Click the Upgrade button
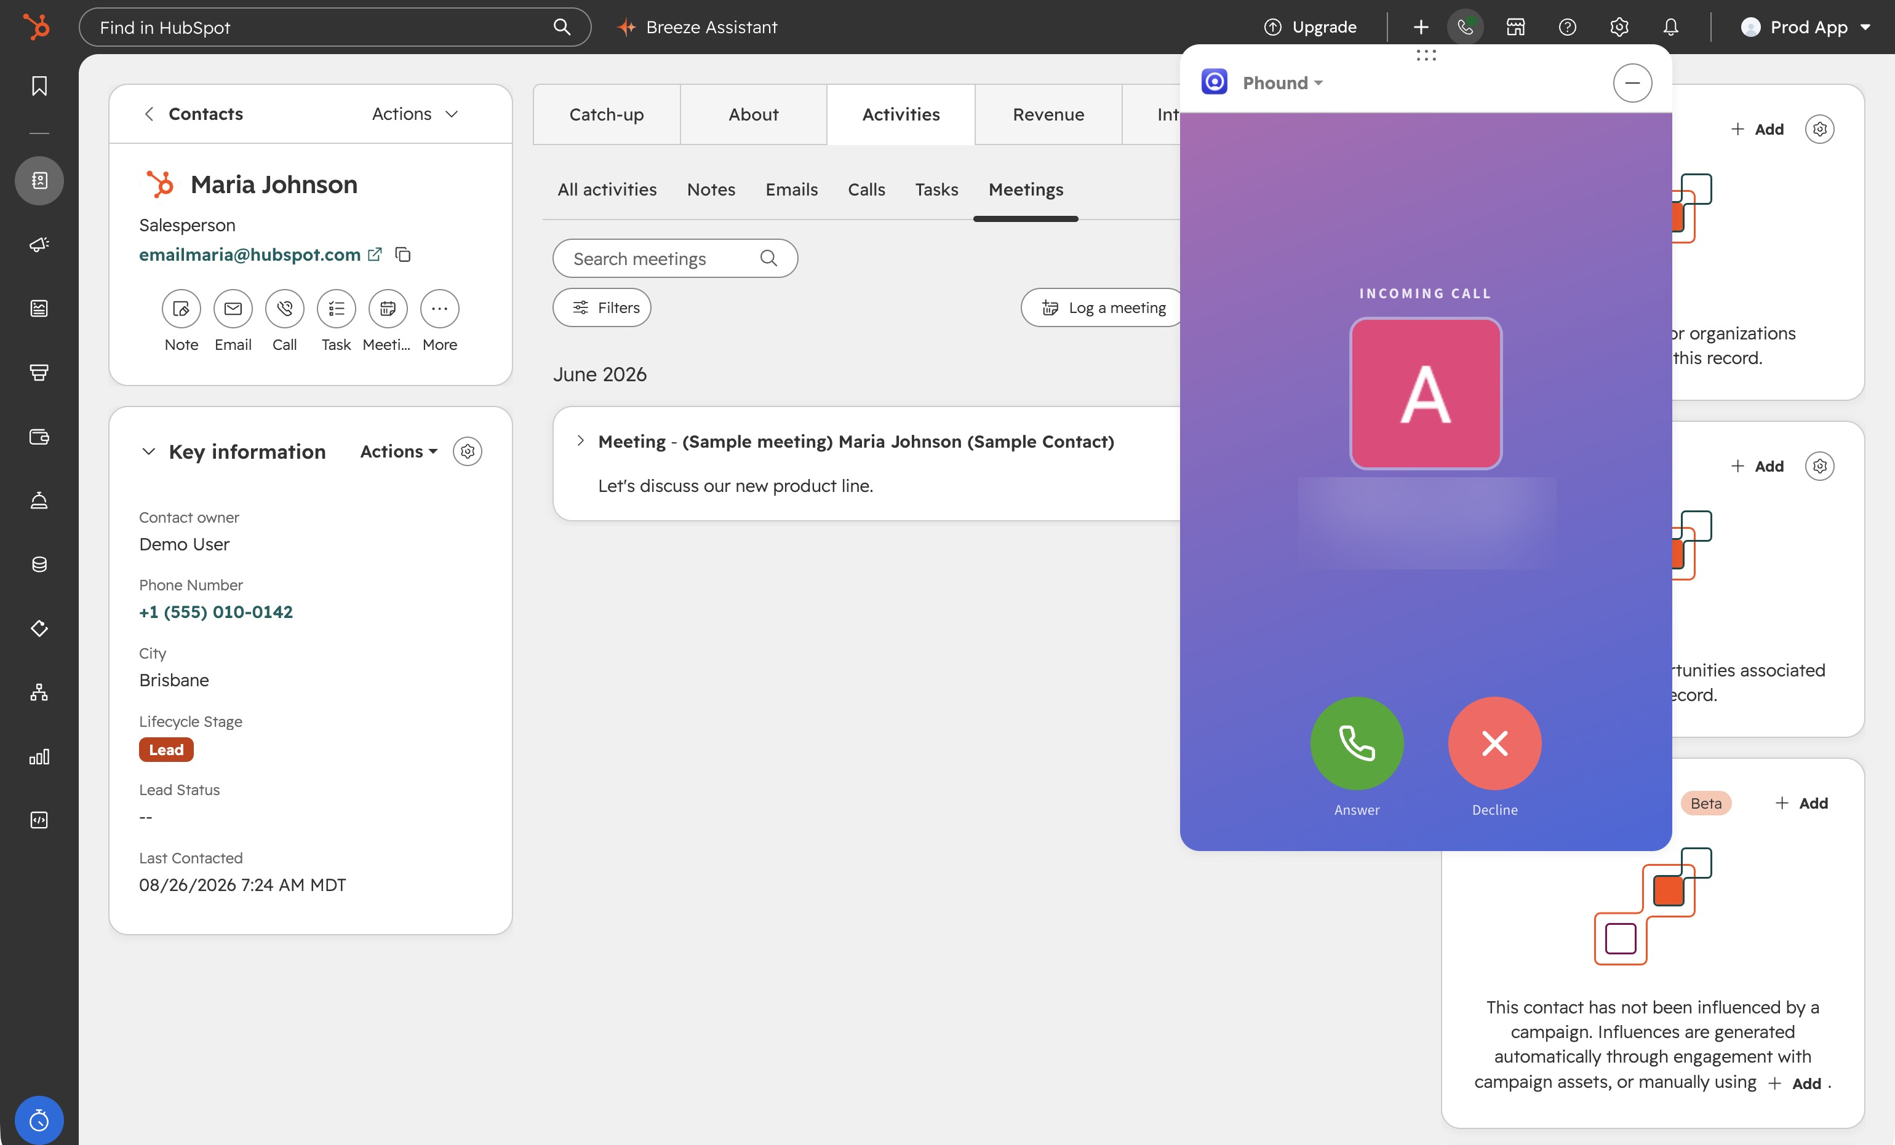Image resolution: width=1895 pixels, height=1145 pixels. tap(1311, 27)
